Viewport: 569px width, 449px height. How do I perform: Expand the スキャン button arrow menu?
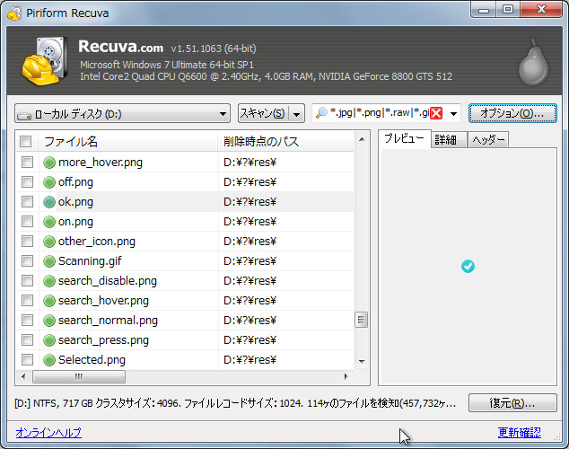[x=297, y=114]
